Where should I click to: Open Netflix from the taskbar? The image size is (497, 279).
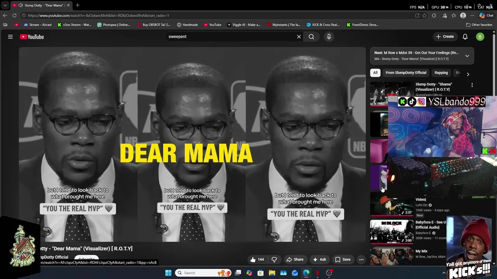click(318, 273)
